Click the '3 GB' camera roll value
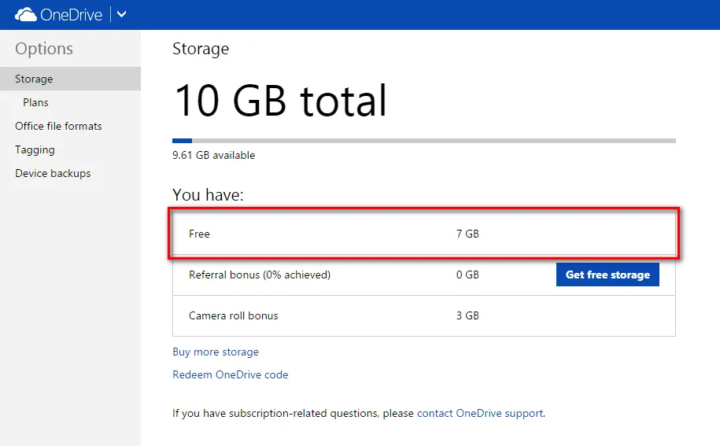This screenshot has width=720, height=446. (x=467, y=315)
